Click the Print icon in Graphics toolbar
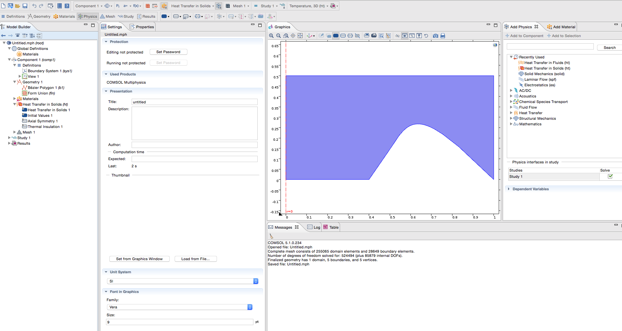 pos(443,36)
